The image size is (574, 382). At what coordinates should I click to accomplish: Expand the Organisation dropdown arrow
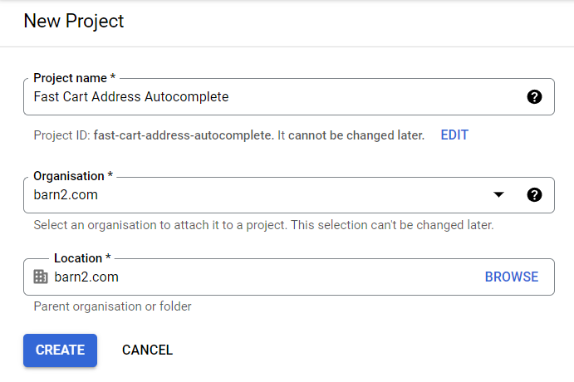point(498,195)
